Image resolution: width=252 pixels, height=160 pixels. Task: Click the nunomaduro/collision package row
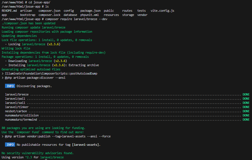(127, 115)
